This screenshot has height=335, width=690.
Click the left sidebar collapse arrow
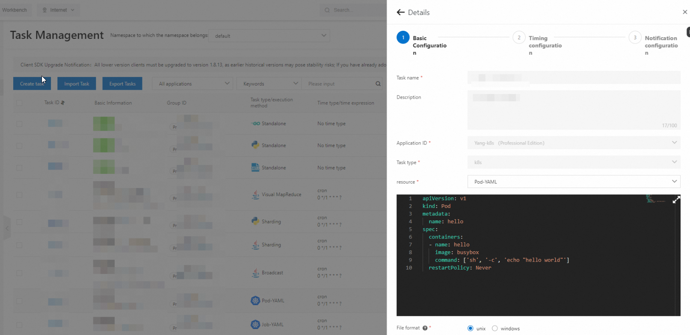pyautogui.click(x=7, y=228)
